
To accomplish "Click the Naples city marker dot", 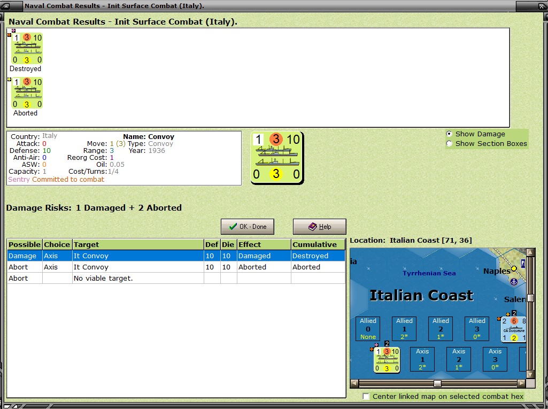I will click(x=514, y=268).
